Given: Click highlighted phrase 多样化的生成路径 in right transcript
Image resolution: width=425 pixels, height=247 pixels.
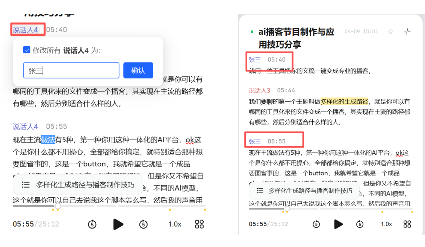Looking at the screenshot, I should pyautogui.click(x=344, y=102).
